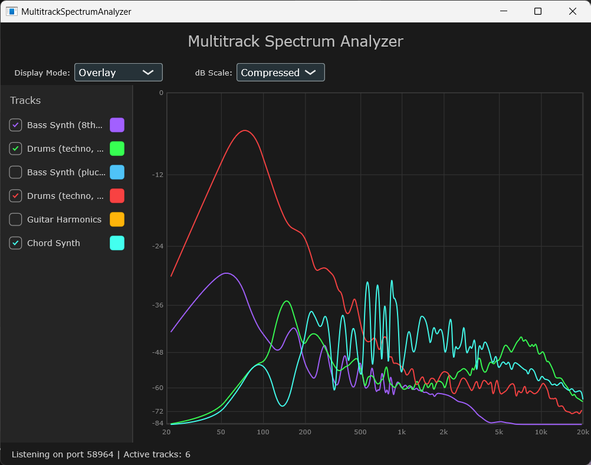Disable the Chord Synth track
This screenshot has width=591, height=465.
15,243
